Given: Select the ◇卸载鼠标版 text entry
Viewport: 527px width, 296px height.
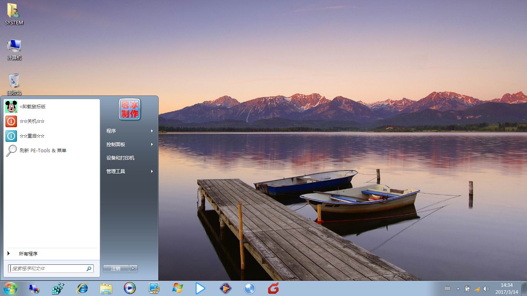Looking at the screenshot, I should [x=33, y=107].
